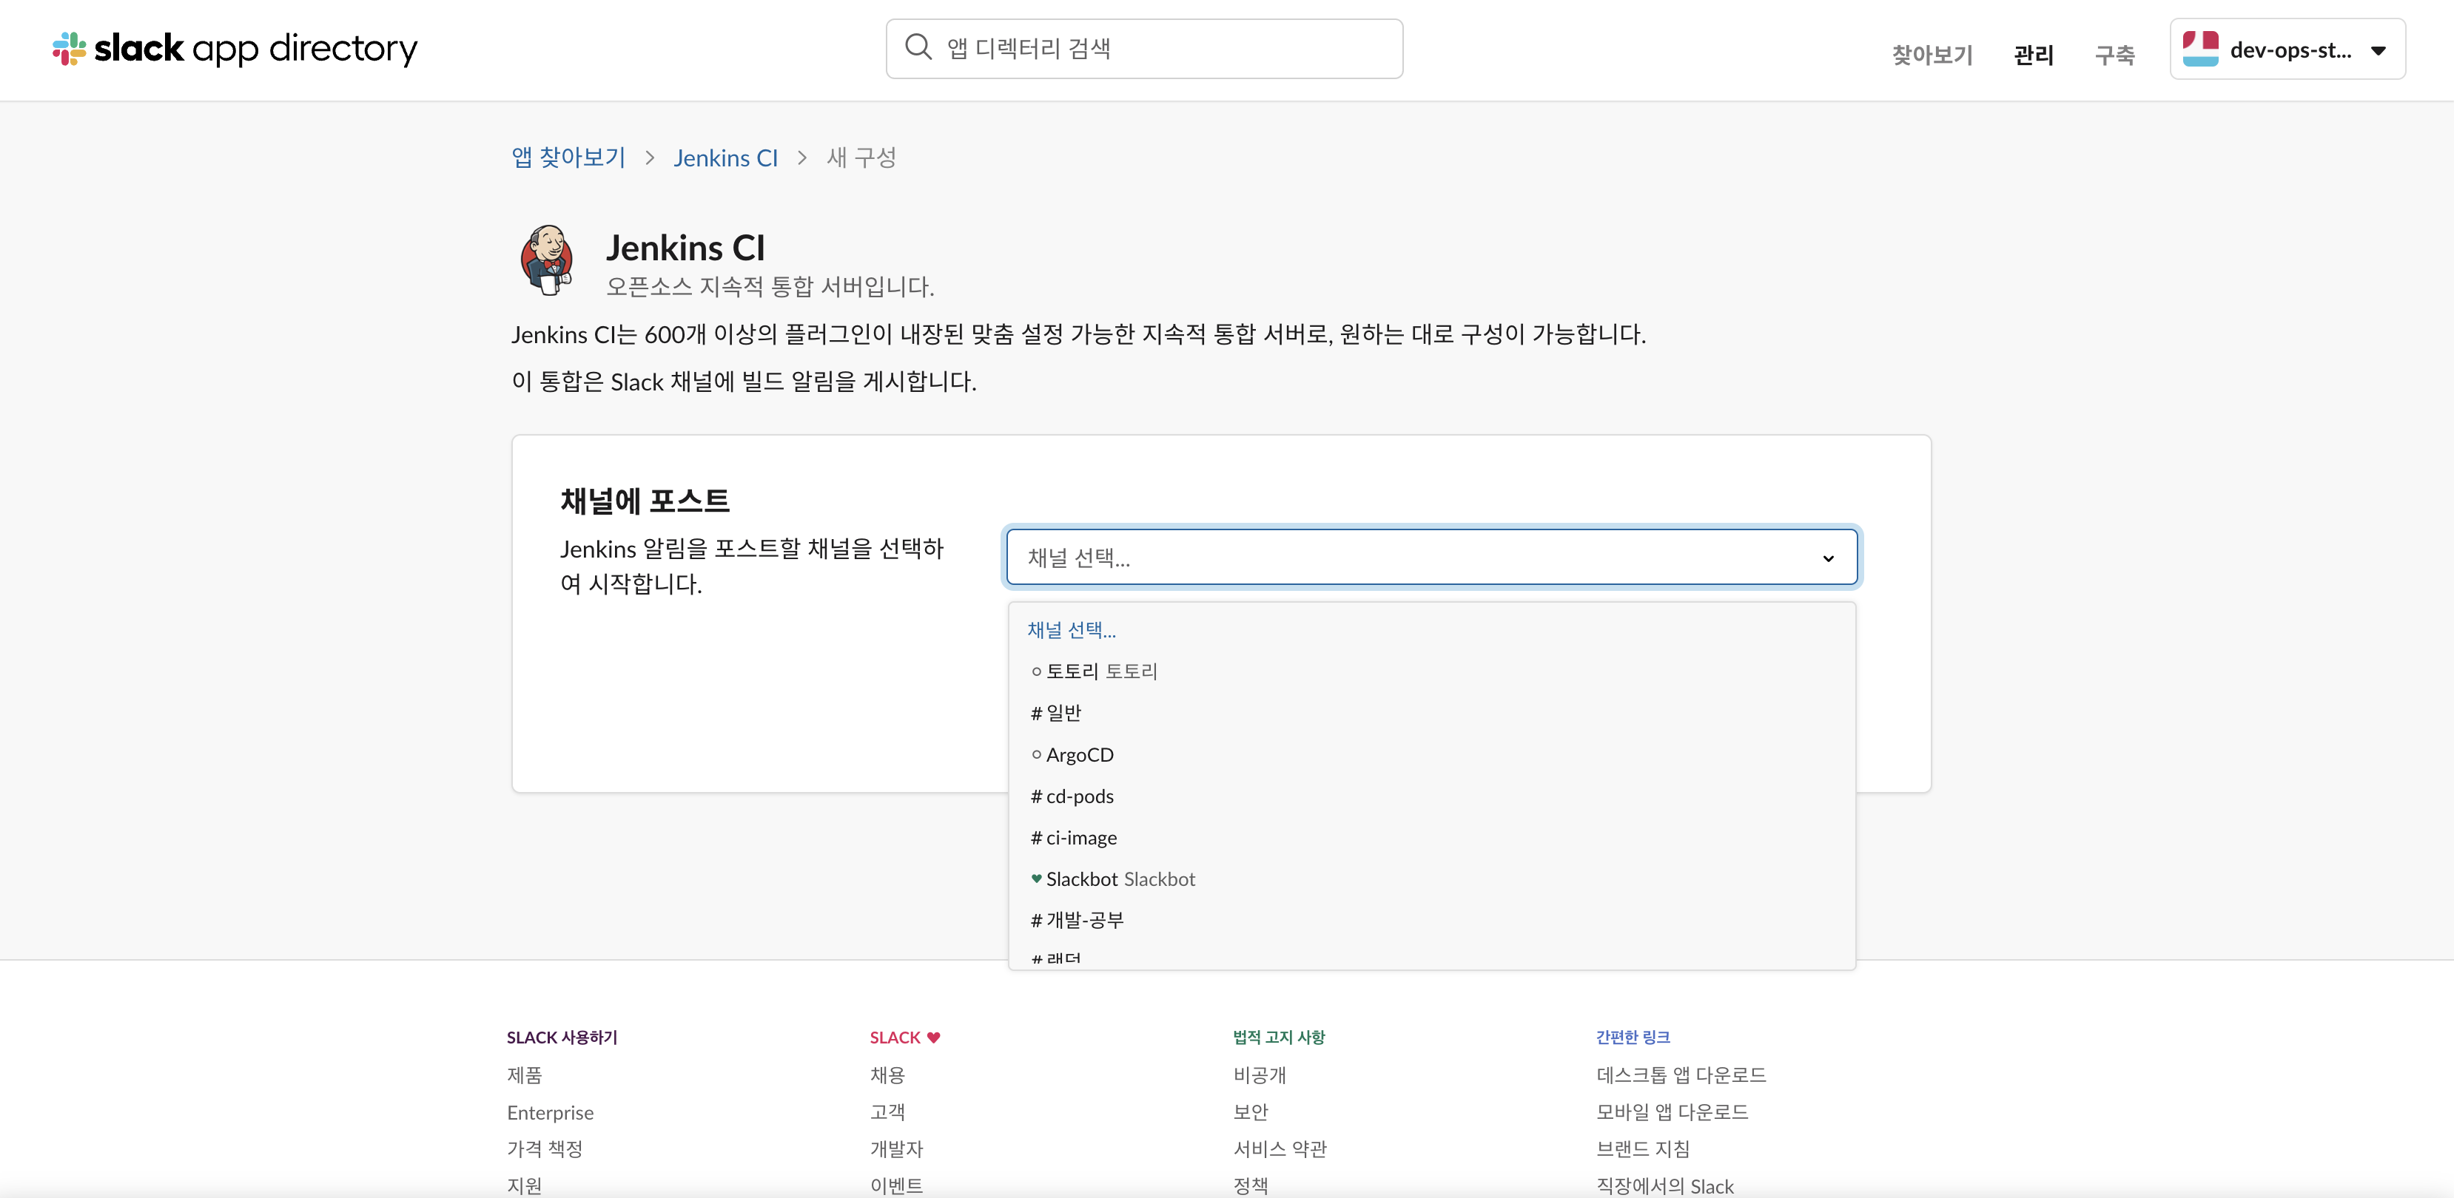This screenshot has height=1198, width=2454.
Task: Open the workspace switcher dropdown arrow
Action: coord(2378,50)
